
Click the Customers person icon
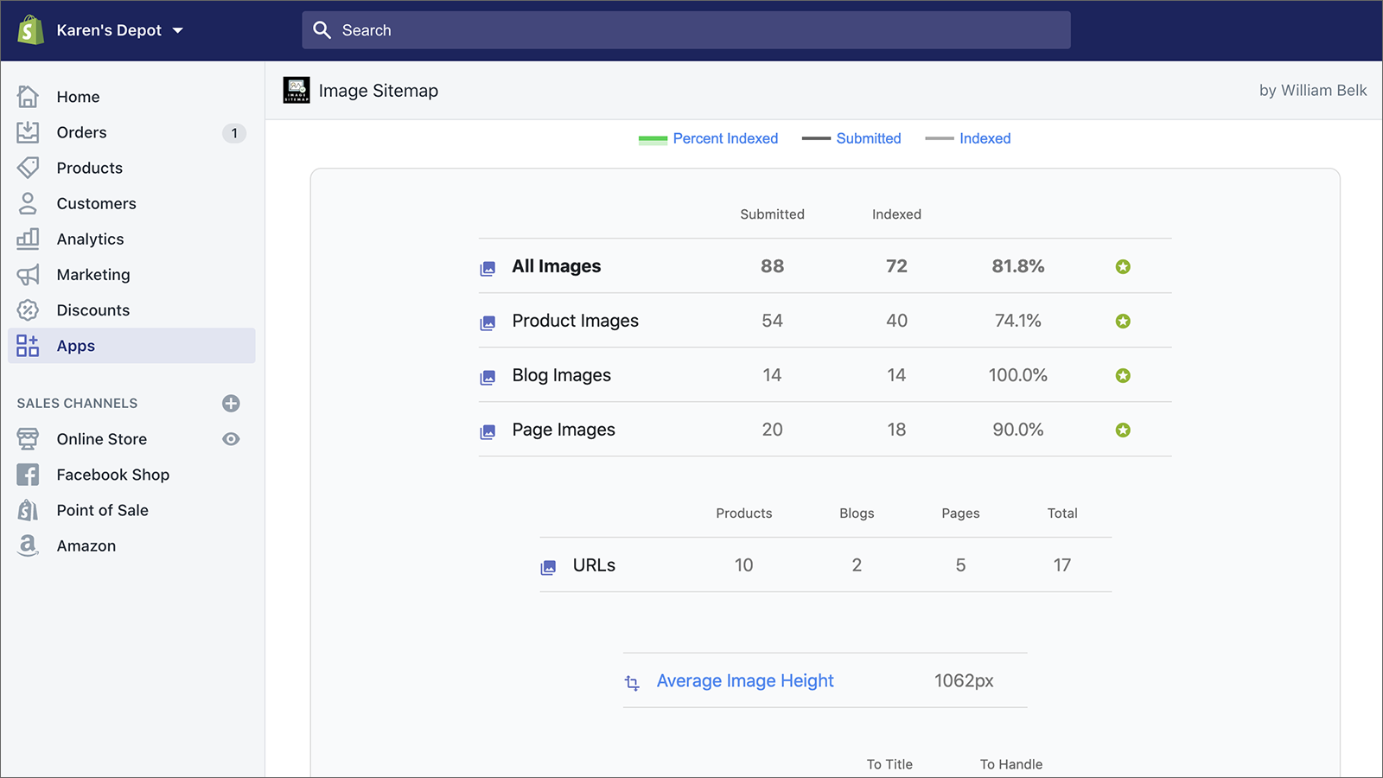click(28, 203)
